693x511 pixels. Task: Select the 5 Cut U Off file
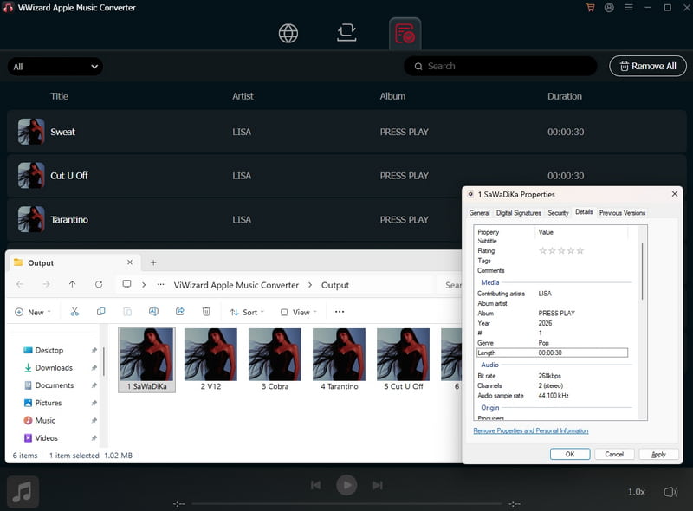click(x=403, y=359)
